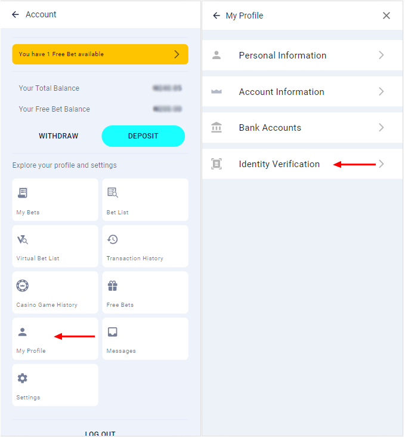
Task: Select the Virtual Bet List icon
Action: (23, 239)
